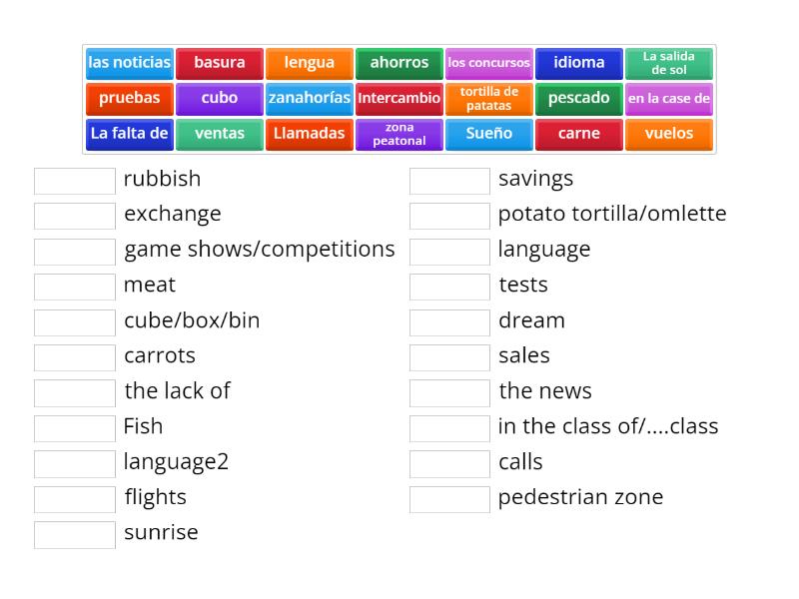Select the empty slot beside "pedestrian zone"

449,497
